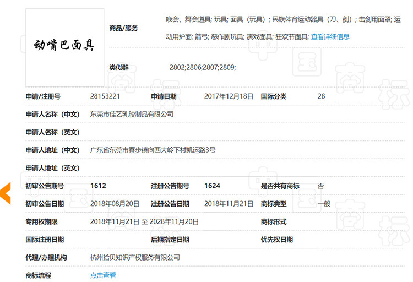Click the 注册公告日期 value 2018年11月21日

pyautogui.click(x=229, y=204)
